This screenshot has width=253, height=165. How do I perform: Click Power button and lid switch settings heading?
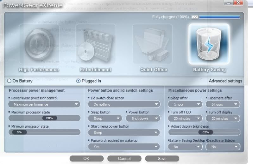(120, 90)
